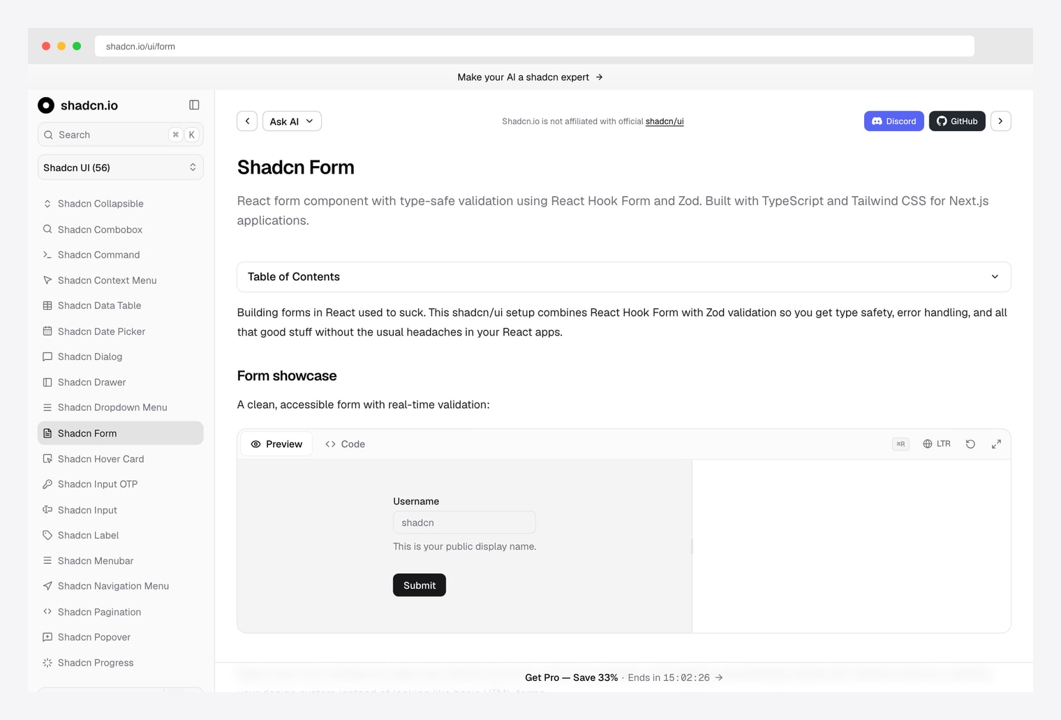
Task: Toggle the sidebar panel icon
Action: click(194, 105)
